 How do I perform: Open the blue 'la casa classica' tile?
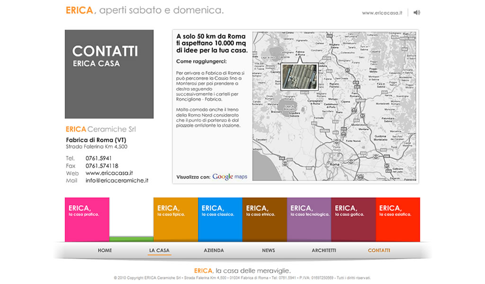point(220,220)
